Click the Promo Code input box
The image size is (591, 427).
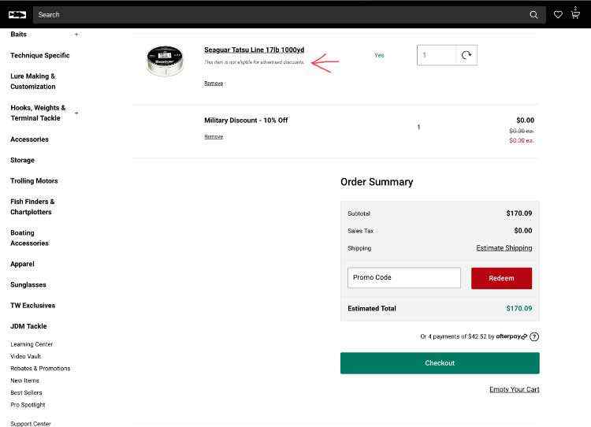point(403,278)
